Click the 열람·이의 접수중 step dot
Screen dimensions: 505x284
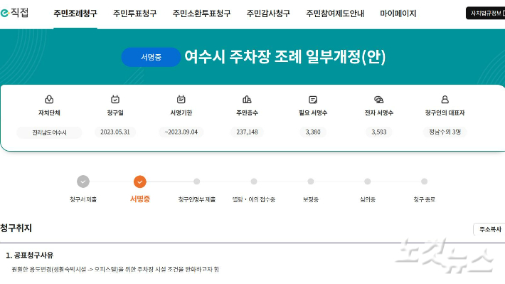tap(254, 182)
